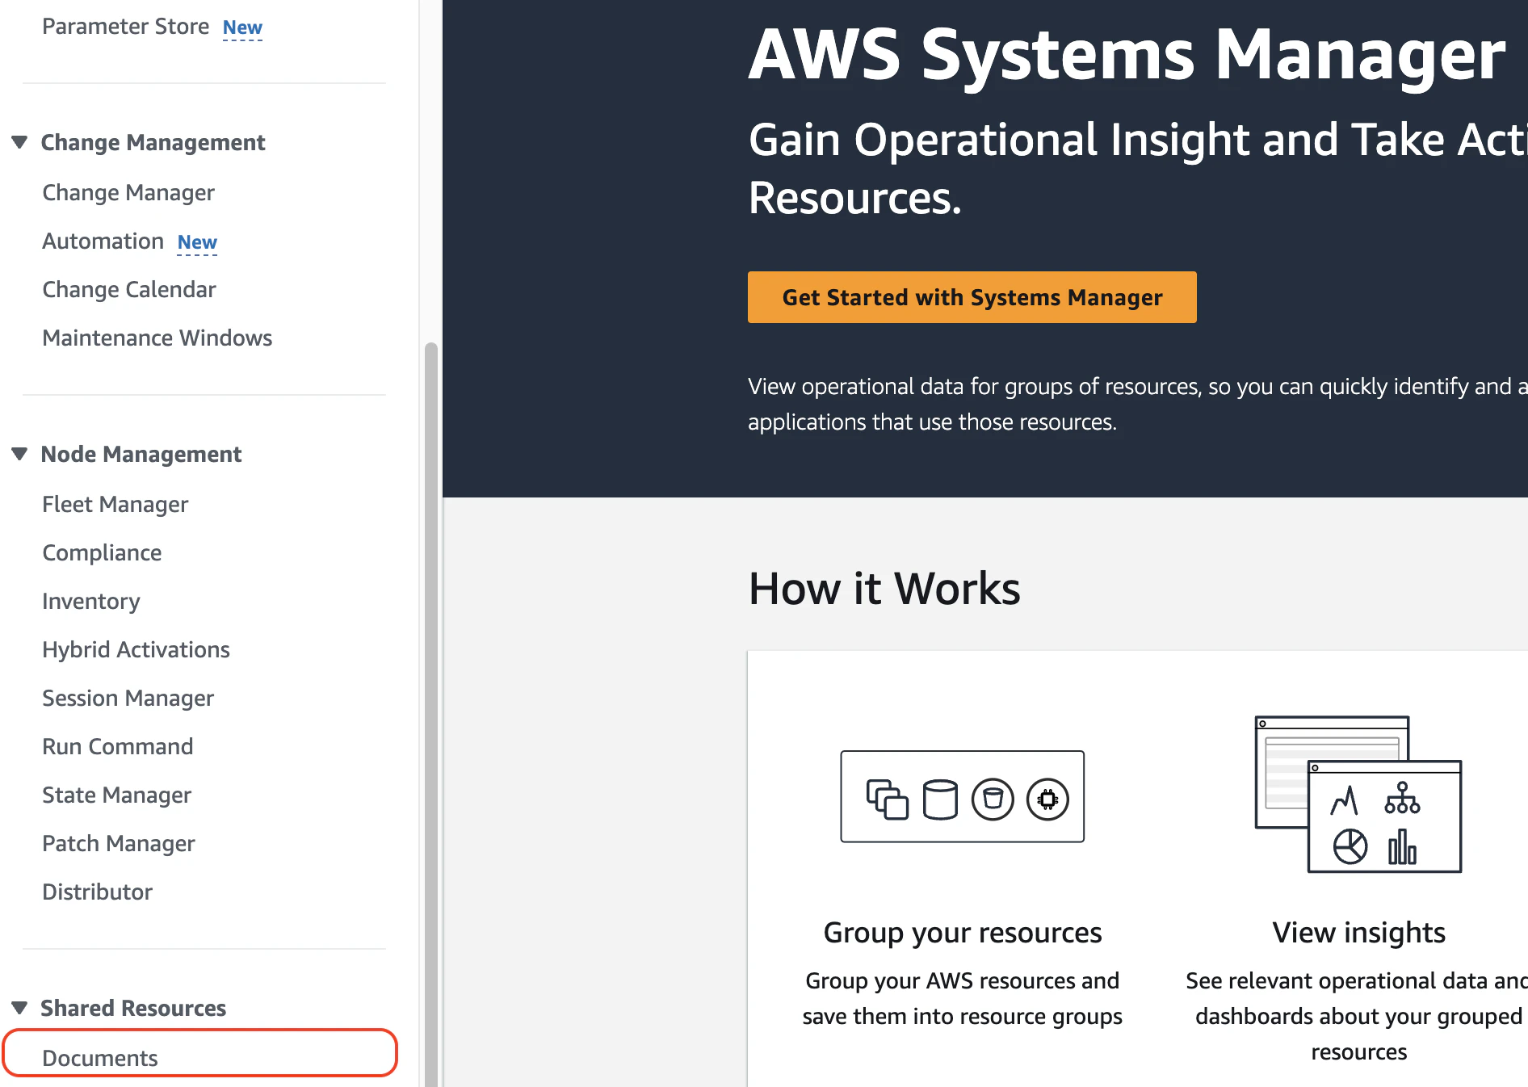1528x1087 pixels.
Task: Click the bar chart icon in insights graphic
Action: pyautogui.click(x=1402, y=846)
